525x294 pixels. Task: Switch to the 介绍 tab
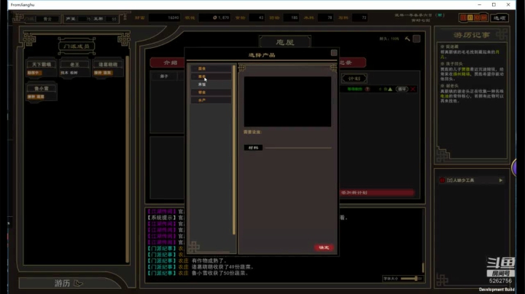(168, 63)
